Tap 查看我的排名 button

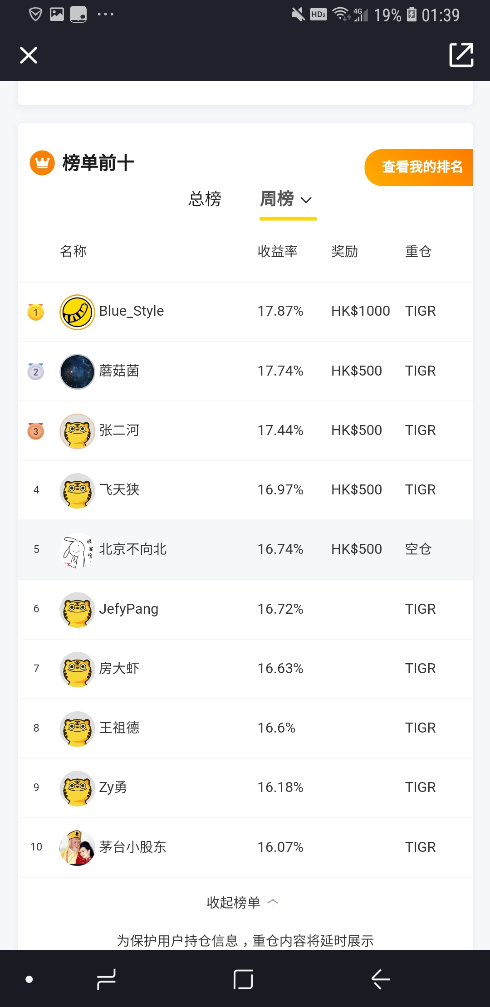pos(419,167)
